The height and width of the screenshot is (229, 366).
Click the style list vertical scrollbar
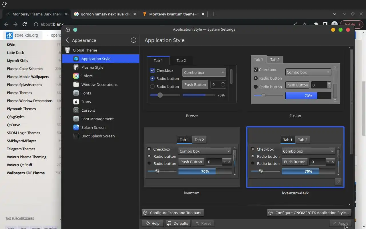pyautogui.click(x=352, y=101)
